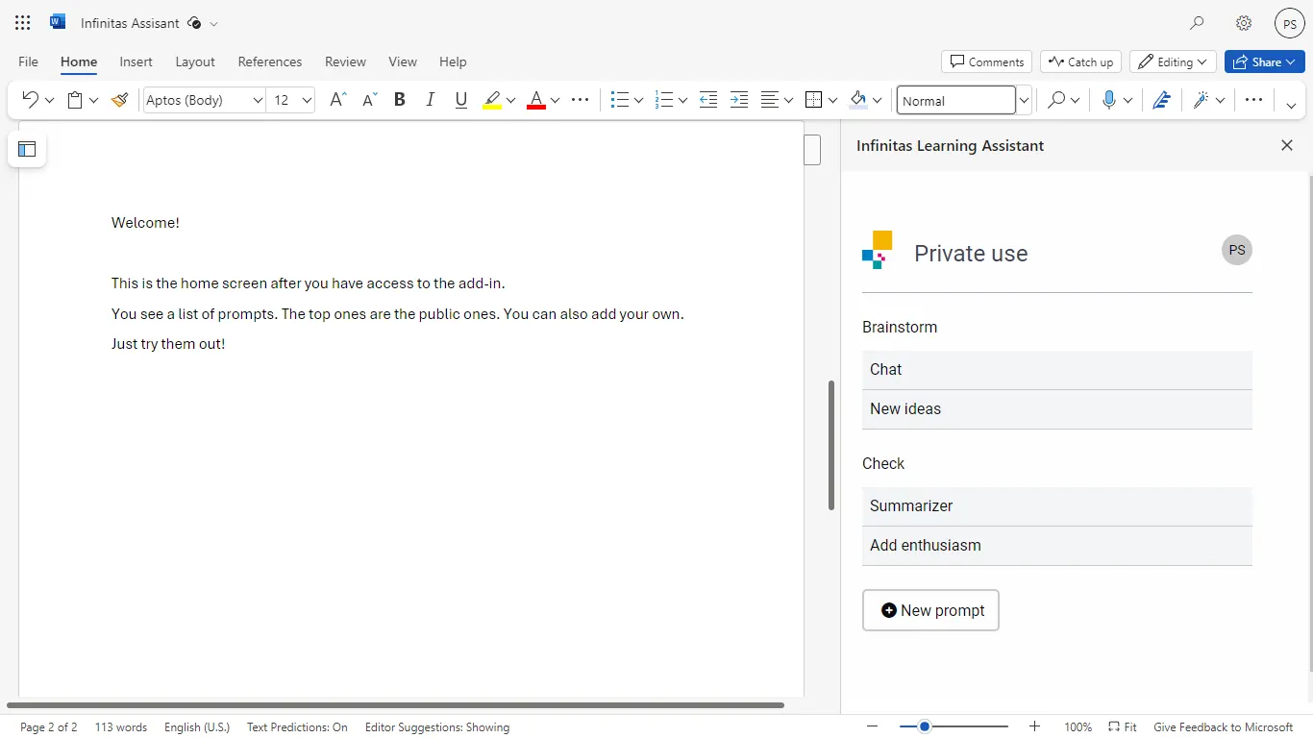Click the zoom slider handle
The image size is (1313, 738).
(925, 726)
